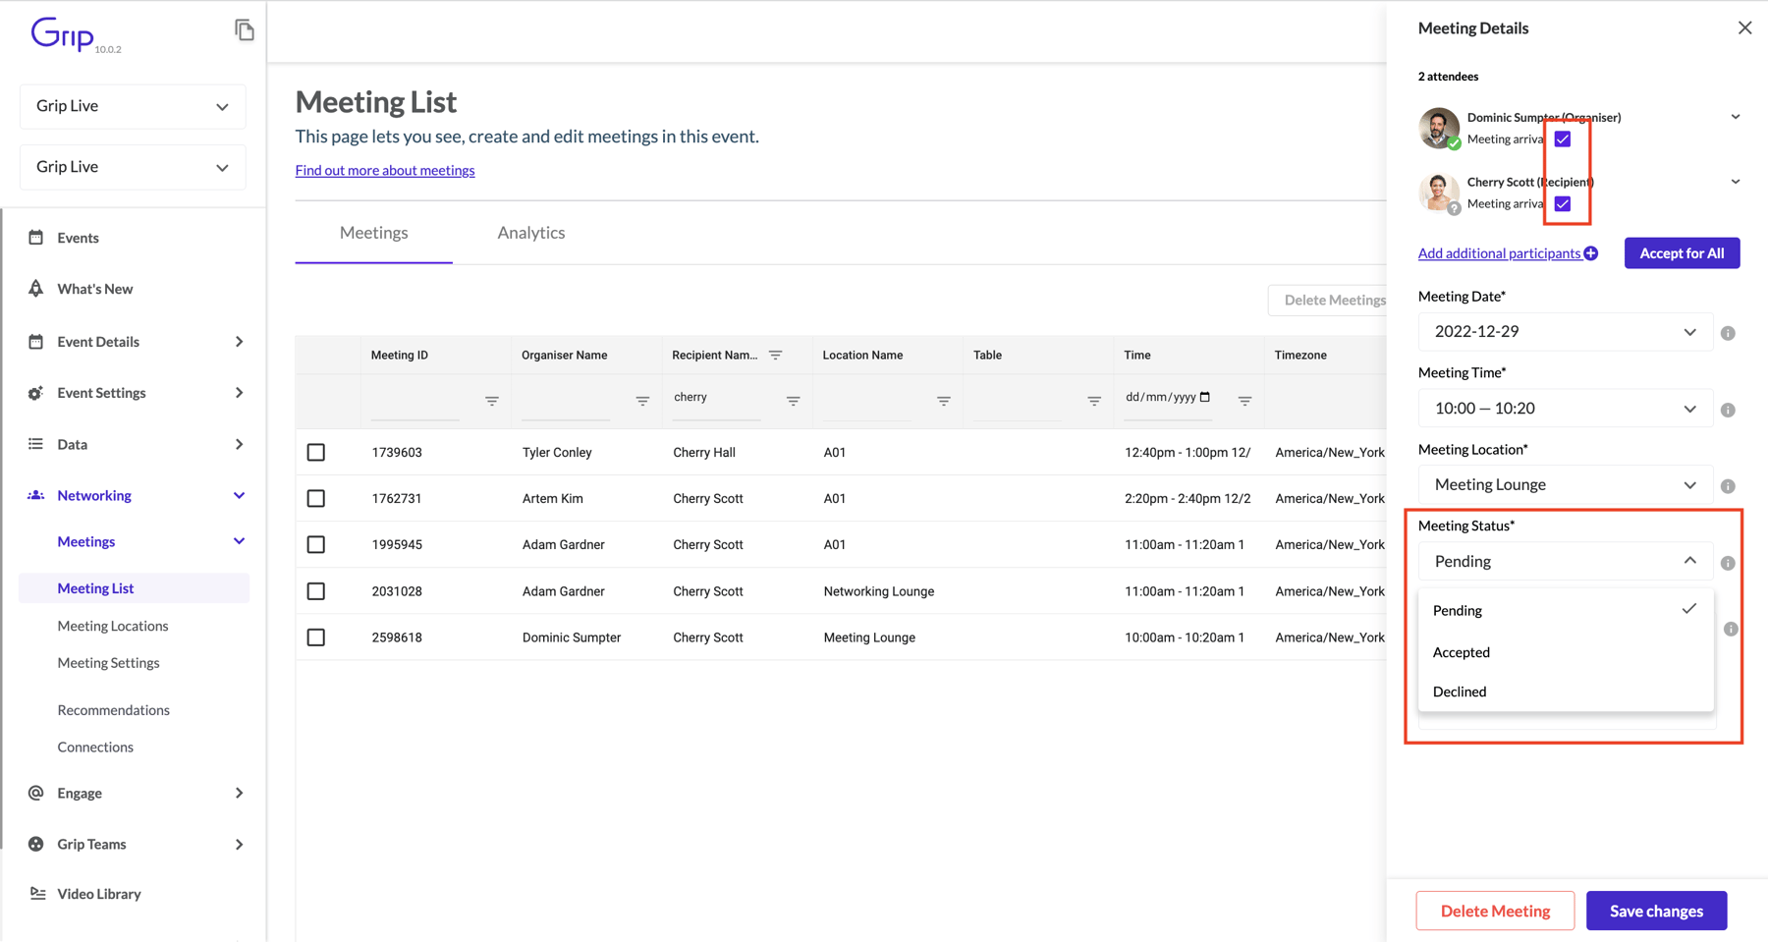Click the copy icon near the Grip logo

tap(244, 30)
